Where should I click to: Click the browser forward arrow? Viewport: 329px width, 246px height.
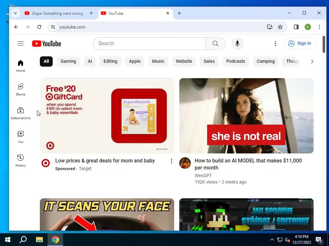28,27
